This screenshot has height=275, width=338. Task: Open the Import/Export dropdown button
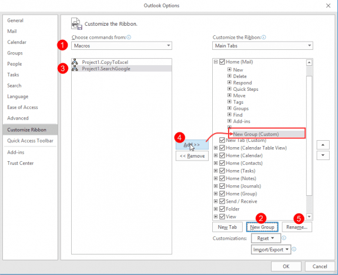pyautogui.click(x=271, y=249)
